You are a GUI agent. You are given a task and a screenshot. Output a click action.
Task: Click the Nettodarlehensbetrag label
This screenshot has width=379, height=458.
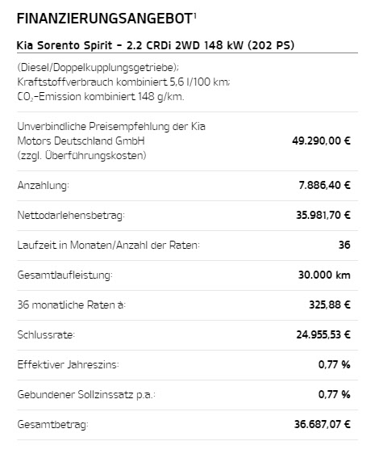[71, 216]
